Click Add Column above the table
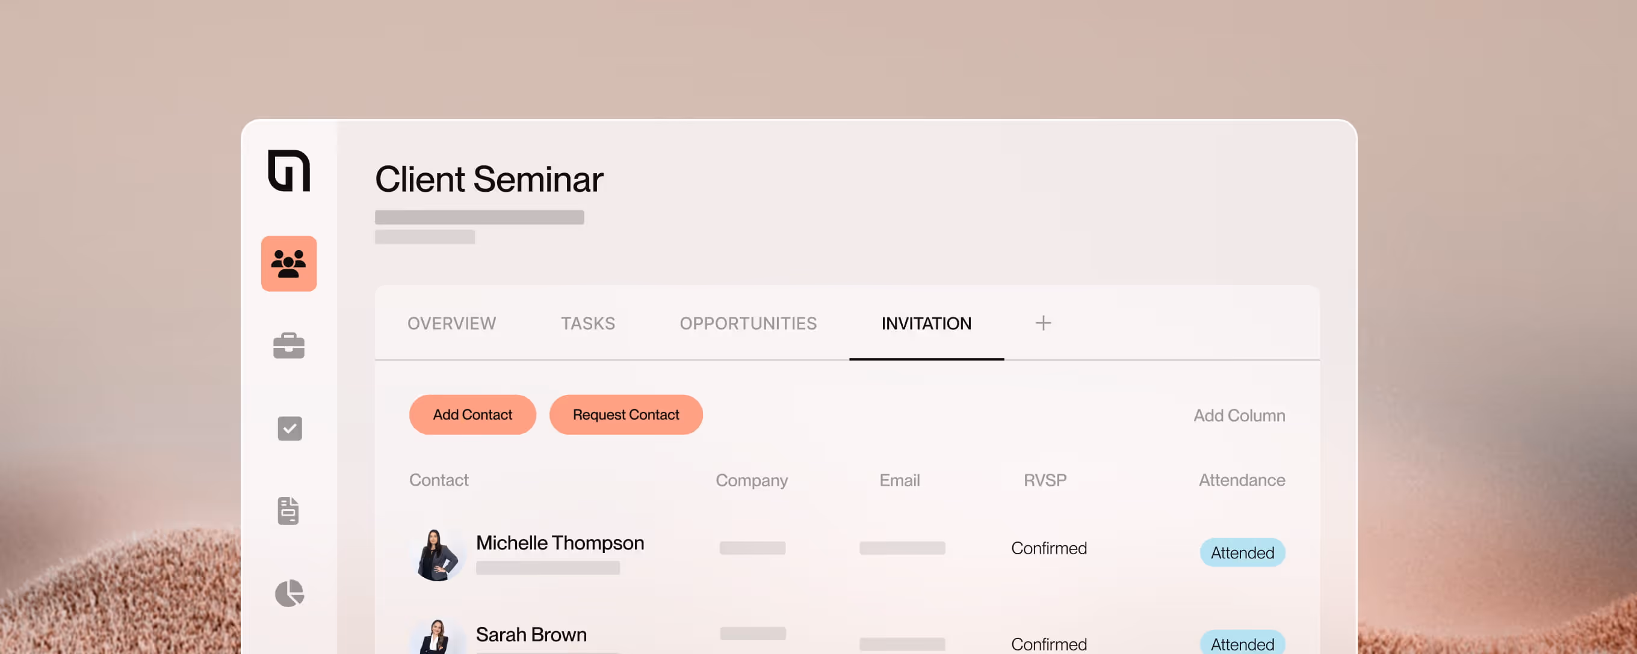 coord(1239,416)
